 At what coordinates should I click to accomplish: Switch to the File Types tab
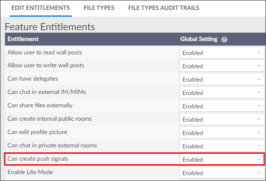coord(99,8)
